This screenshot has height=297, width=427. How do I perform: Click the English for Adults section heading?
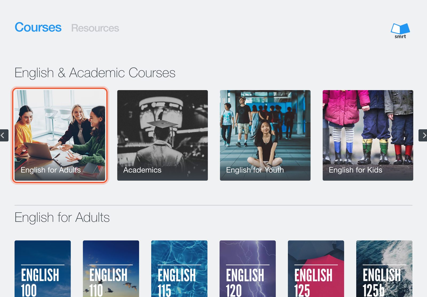pyautogui.click(x=62, y=217)
